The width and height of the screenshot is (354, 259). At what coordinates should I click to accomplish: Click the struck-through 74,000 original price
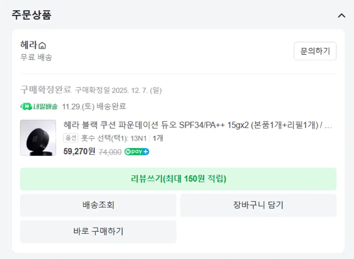coord(110,152)
